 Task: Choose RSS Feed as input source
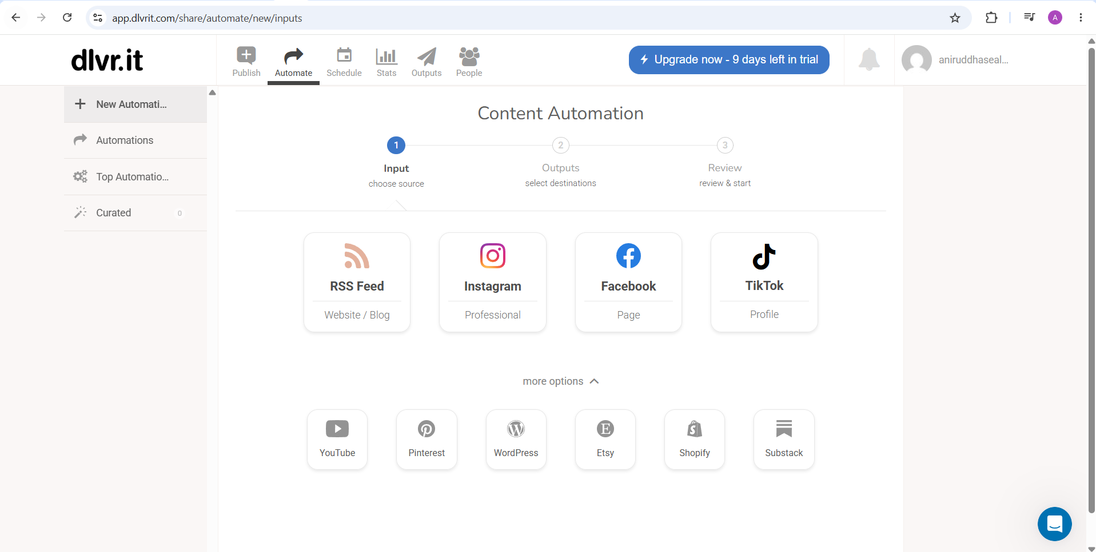click(x=357, y=282)
